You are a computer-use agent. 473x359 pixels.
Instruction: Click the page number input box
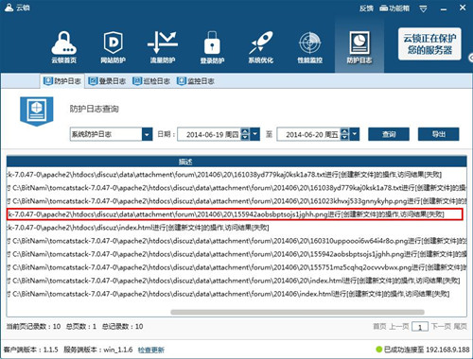pos(420,327)
